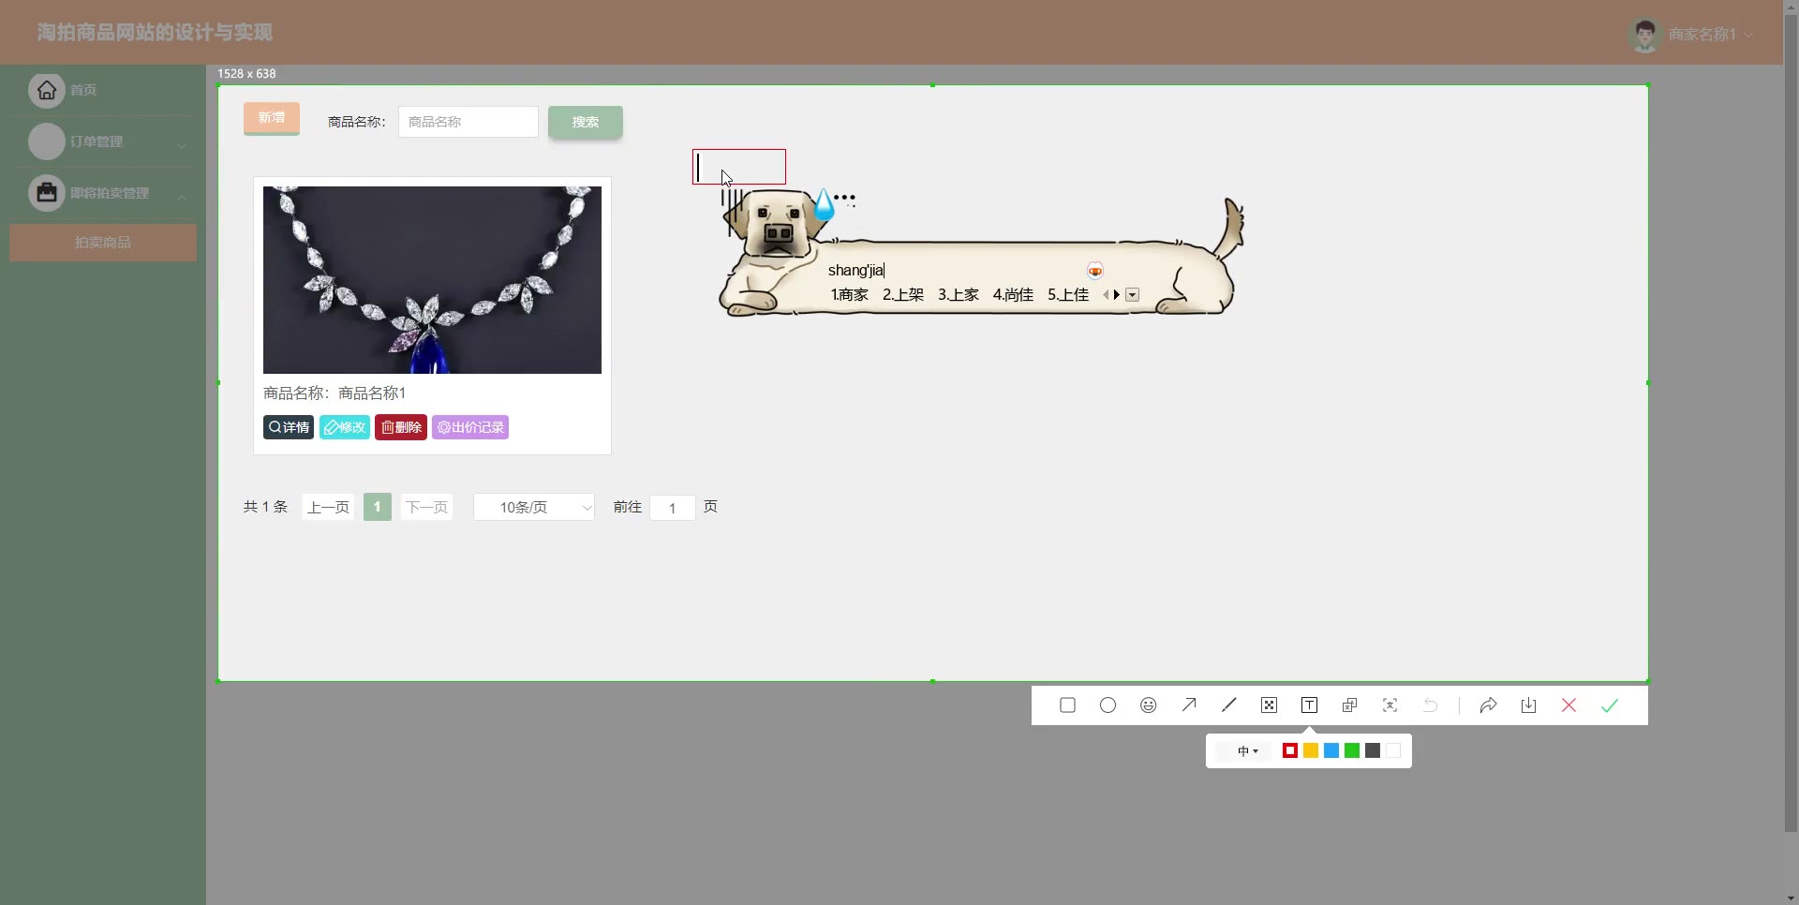Share the screenshot with forward icon

pyautogui.click(x=1488, y=705)
